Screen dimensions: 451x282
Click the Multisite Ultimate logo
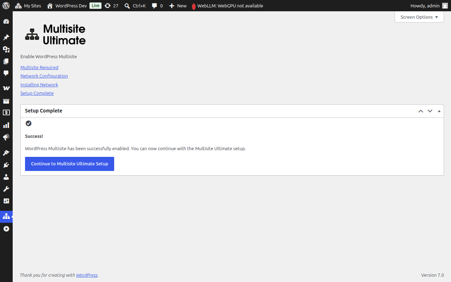[x=55, y=35]
